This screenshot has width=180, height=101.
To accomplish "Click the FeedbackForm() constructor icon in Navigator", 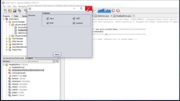I will 10,67.
